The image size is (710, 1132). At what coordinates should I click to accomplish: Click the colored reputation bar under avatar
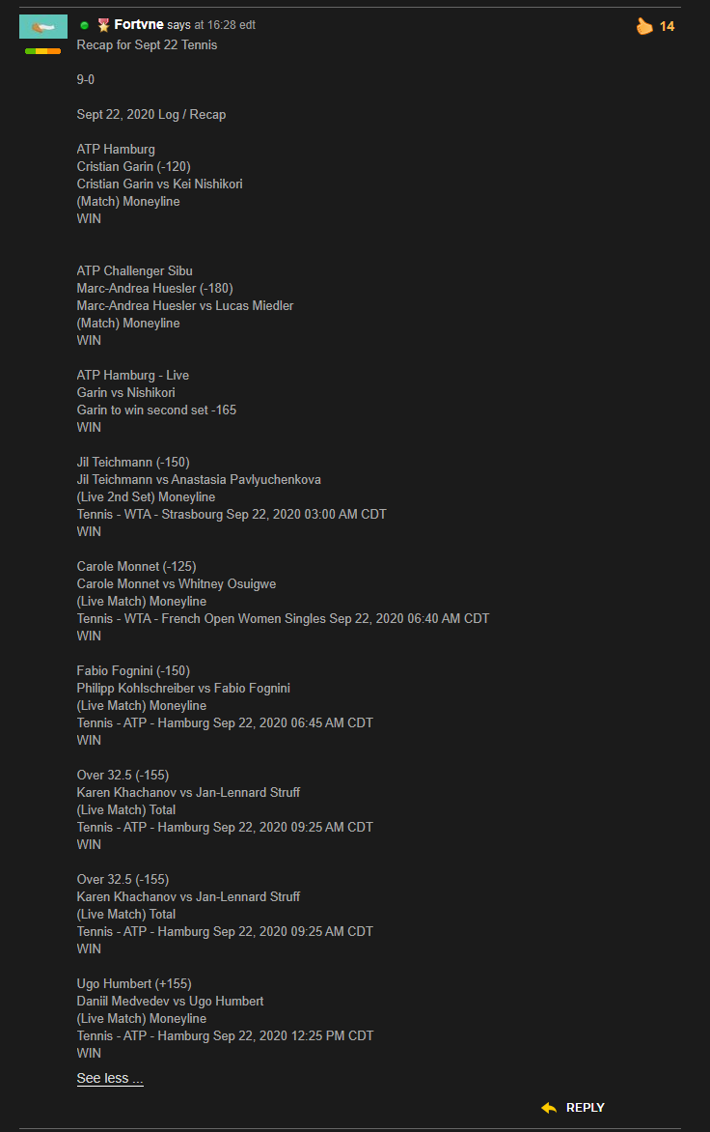click(43, 51)
